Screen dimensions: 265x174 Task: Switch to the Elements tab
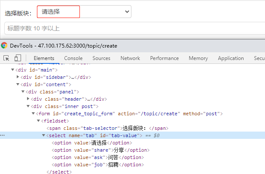coord(44,58)
